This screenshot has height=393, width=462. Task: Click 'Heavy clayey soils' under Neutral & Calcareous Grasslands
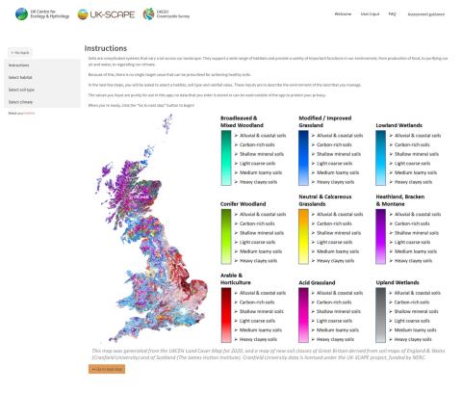click(x=336, y=261)
